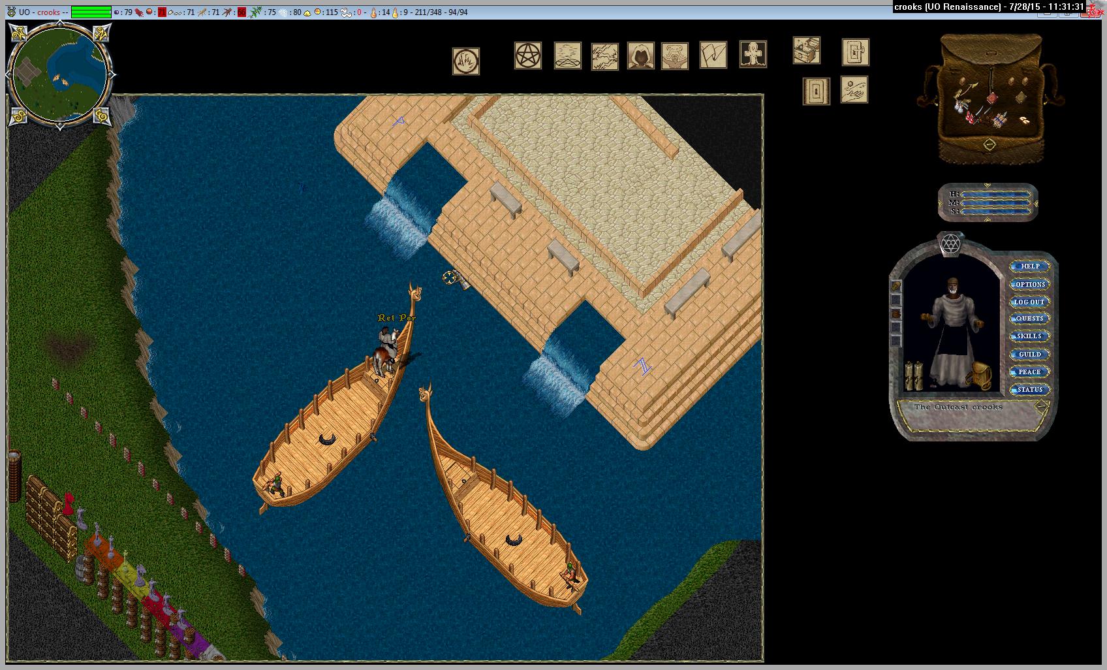
Task: Open the OPTIONS window
Action: click(x=1030, y=284)
